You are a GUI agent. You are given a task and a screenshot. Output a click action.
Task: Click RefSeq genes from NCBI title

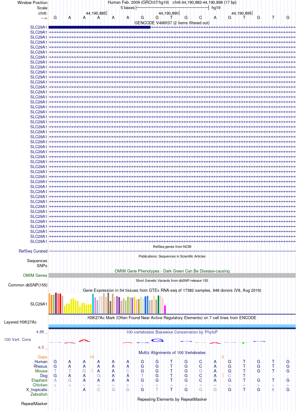click(x=172, y=247)
